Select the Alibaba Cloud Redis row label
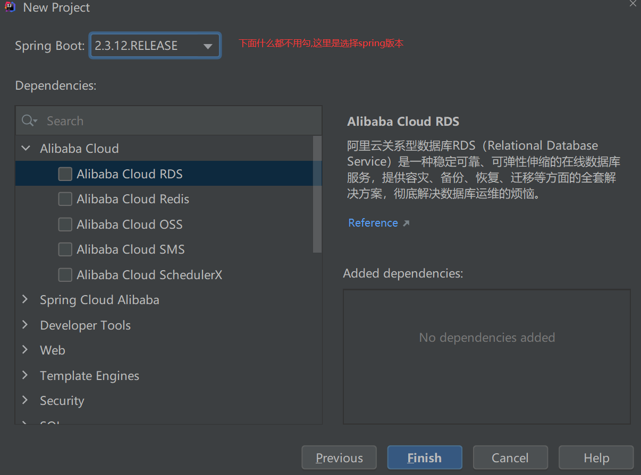Viewport: 641px width, 475px height. click(133, 199)
